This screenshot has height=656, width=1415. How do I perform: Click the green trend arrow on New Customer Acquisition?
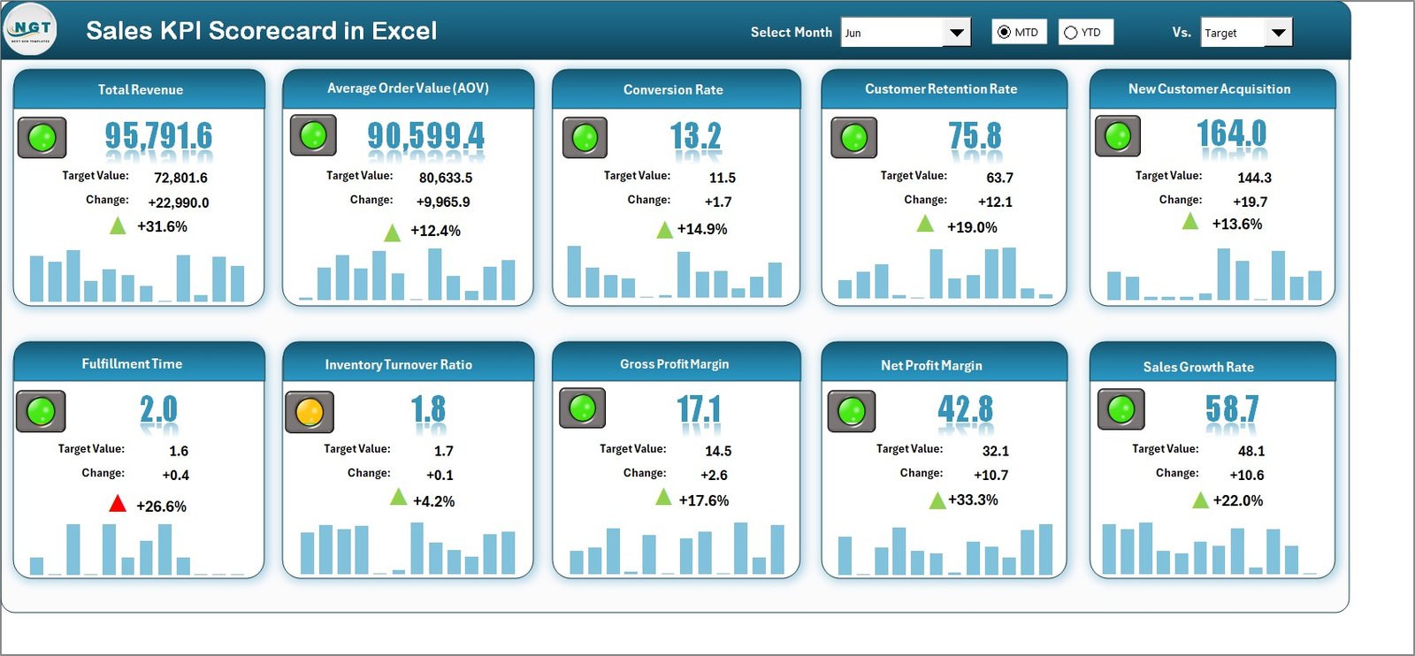(1190, 221)
